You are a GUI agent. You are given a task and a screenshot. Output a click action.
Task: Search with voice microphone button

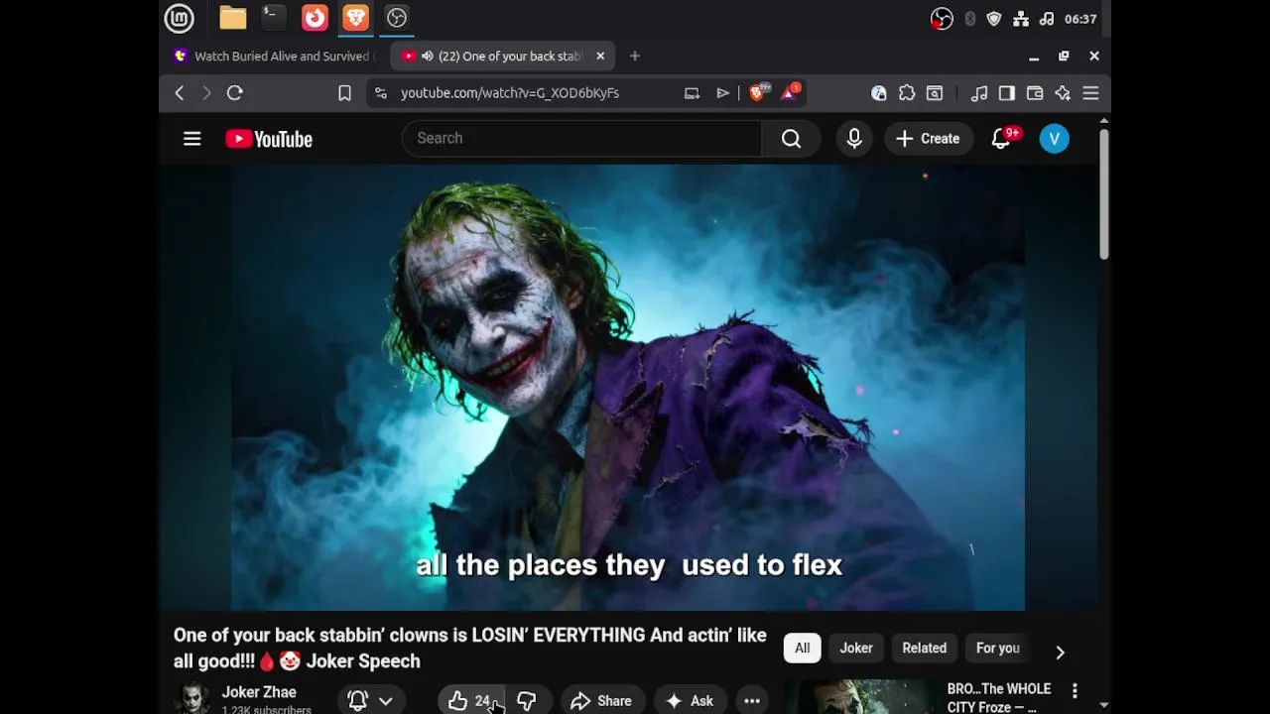854,139
